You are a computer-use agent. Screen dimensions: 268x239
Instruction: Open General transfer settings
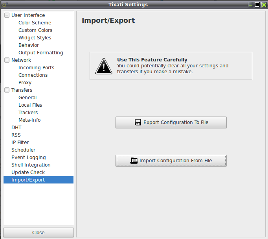[28, 98]
